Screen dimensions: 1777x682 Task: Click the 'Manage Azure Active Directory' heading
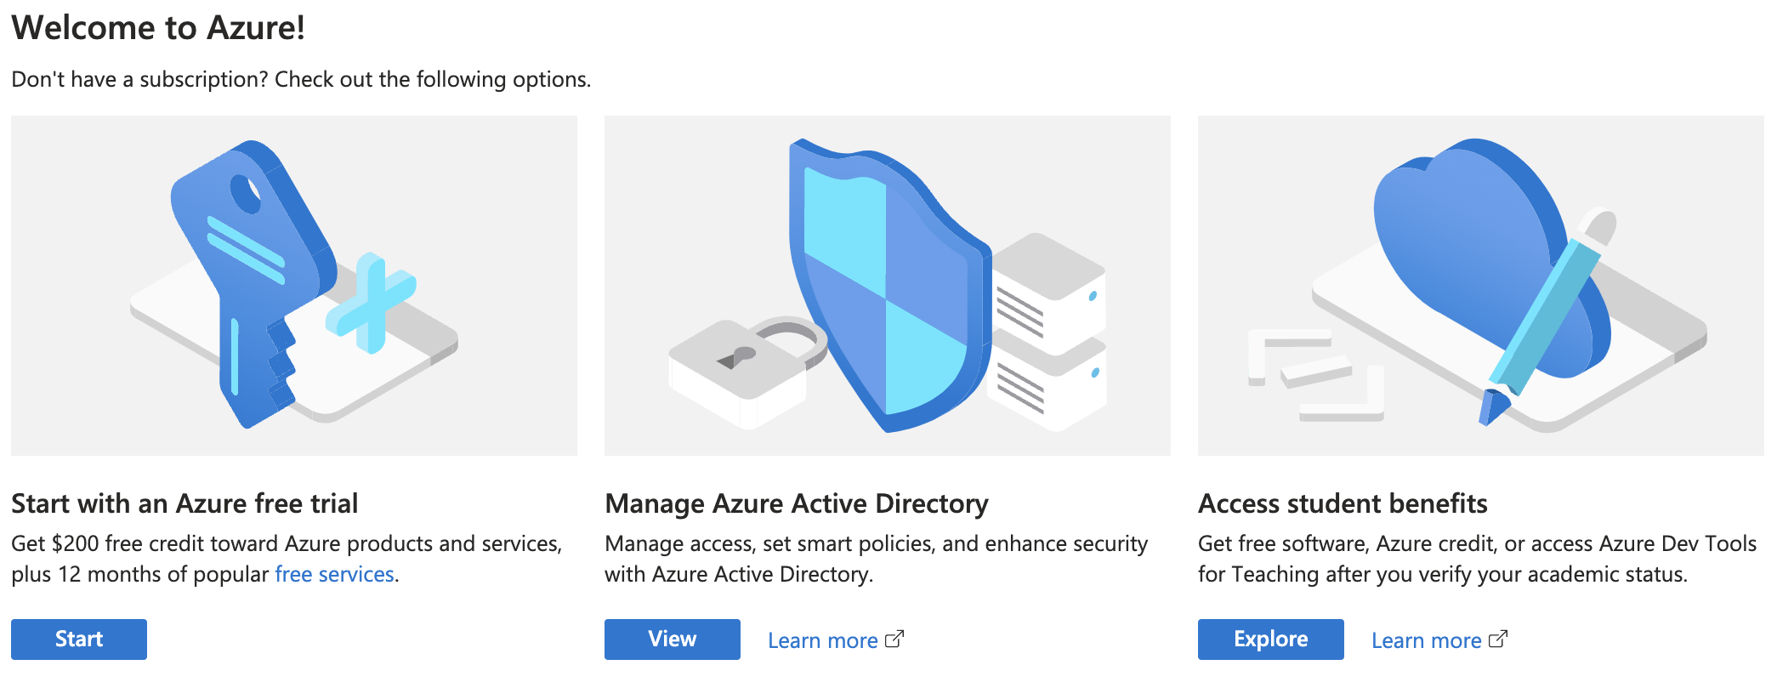coord(797,503)
